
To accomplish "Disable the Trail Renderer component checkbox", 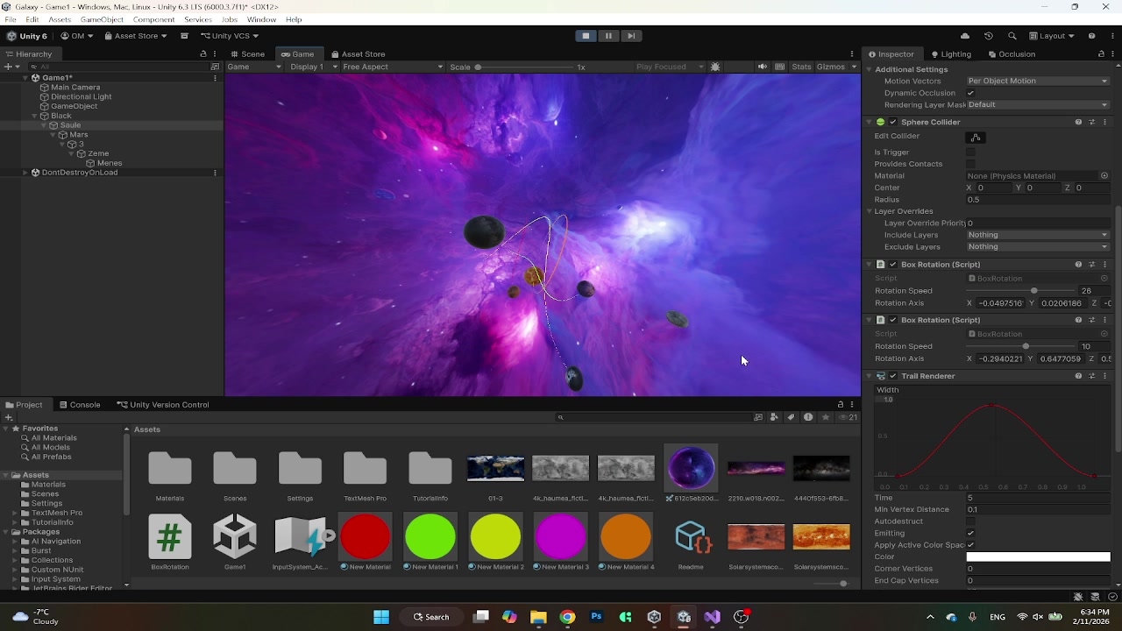I will (x=893, y=376).
